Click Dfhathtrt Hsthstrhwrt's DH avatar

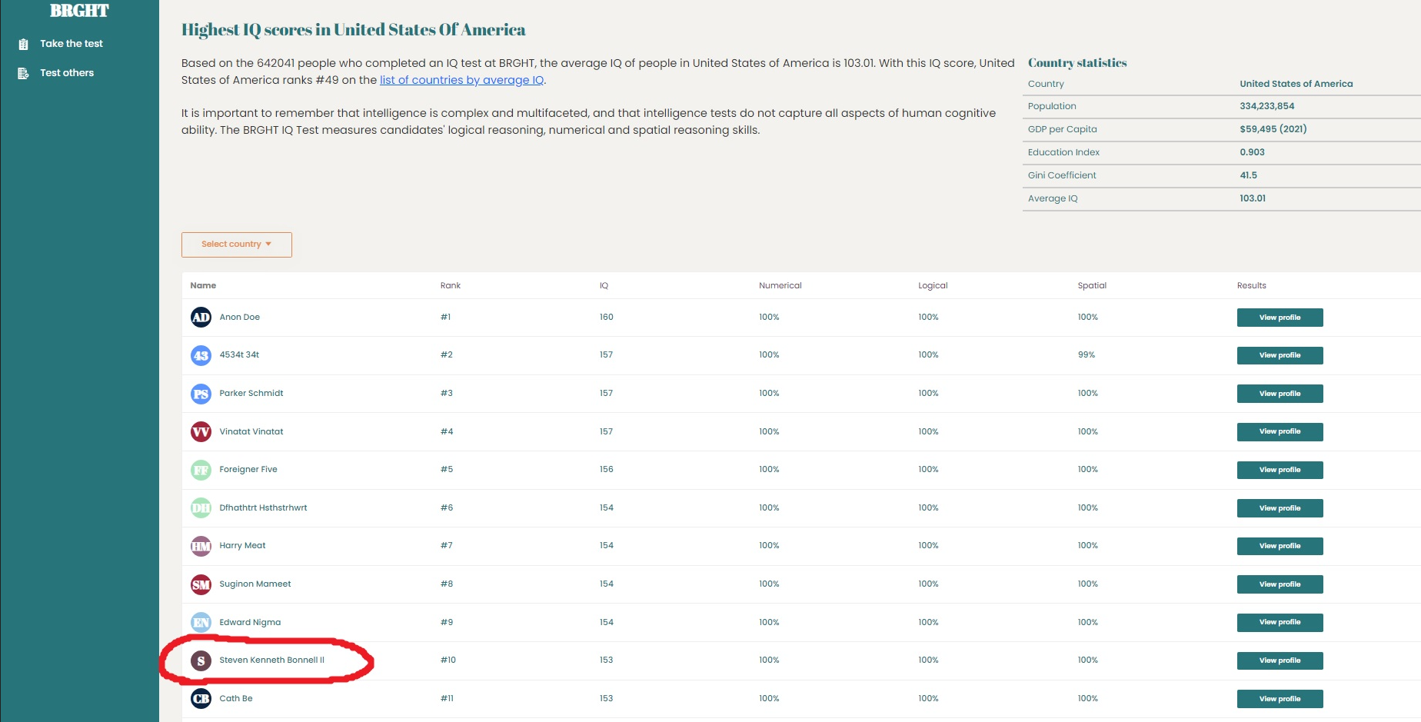(x=201, y=507)
